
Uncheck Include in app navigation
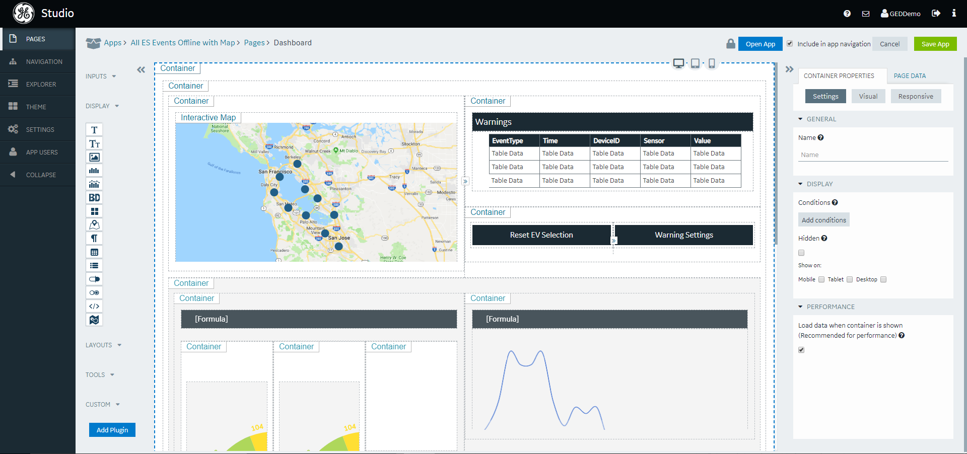coord(790,44)
